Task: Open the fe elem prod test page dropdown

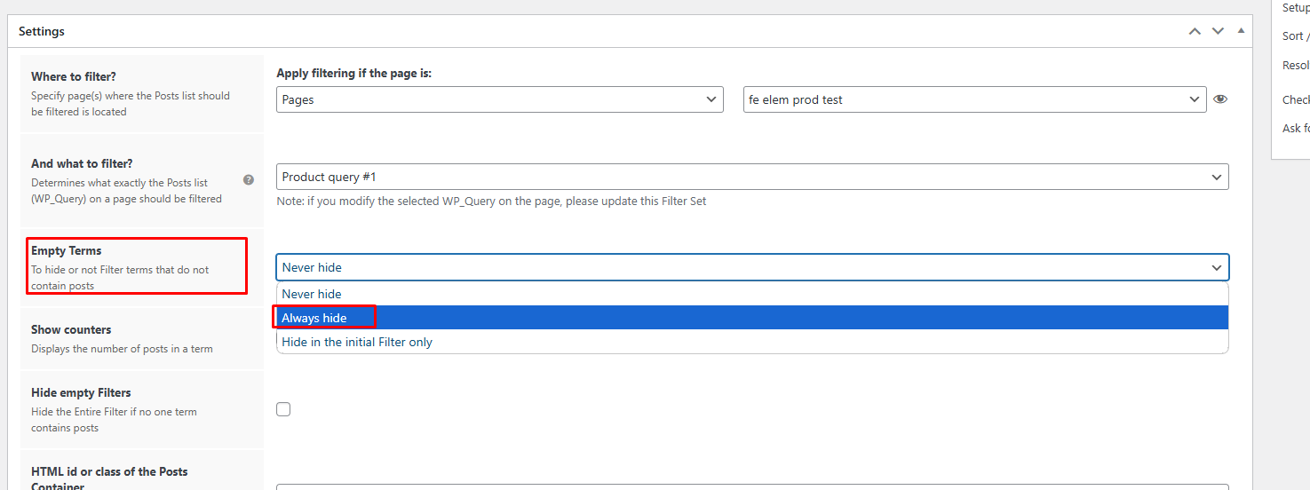Action: (975, 99)
